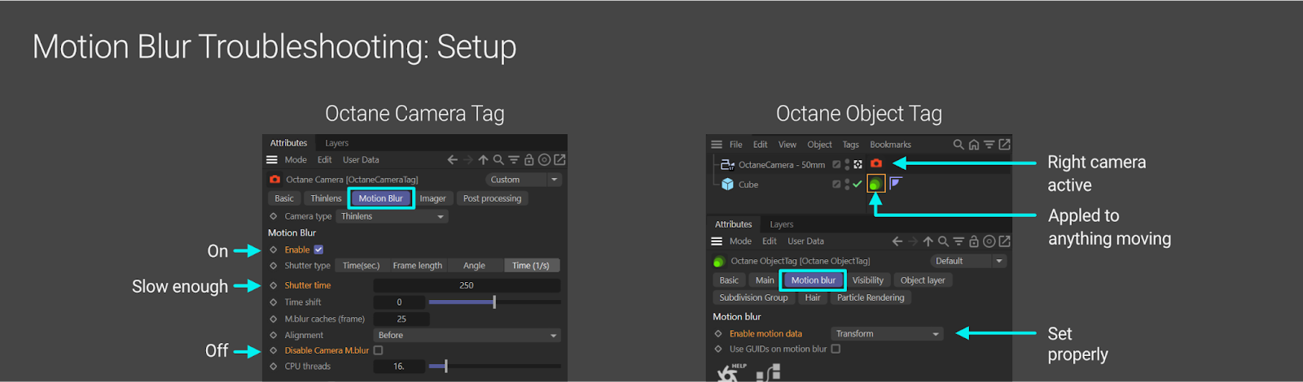
Task: Click the lock icon in camera Attributes panel
Action: [529, 160]
